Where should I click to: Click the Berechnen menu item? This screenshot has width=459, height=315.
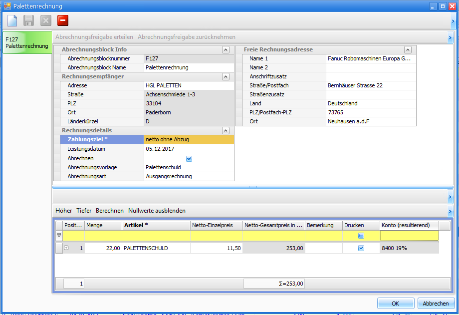(x=110, y=211)
